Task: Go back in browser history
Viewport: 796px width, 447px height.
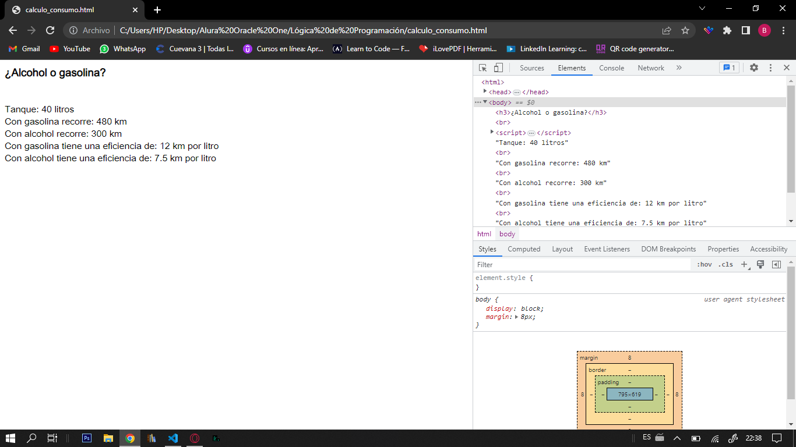Action: coord(13,30)
